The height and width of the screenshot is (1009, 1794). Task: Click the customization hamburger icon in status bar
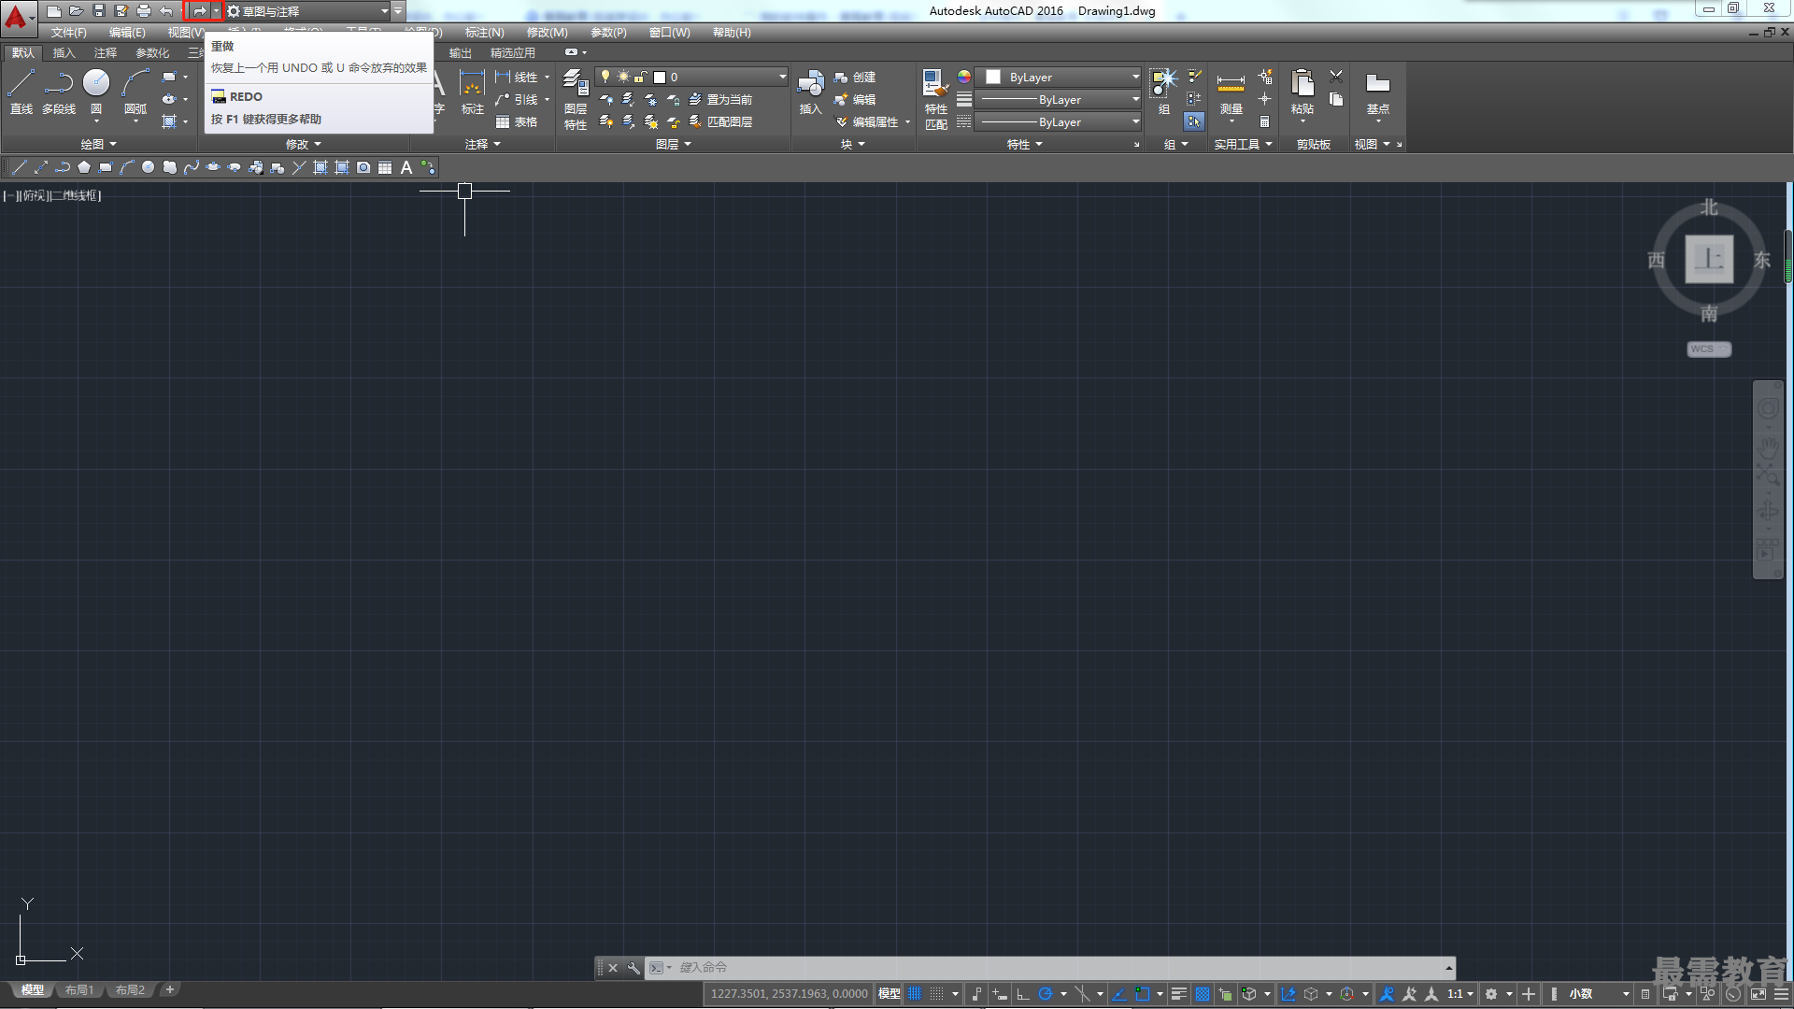[1782, 994]
